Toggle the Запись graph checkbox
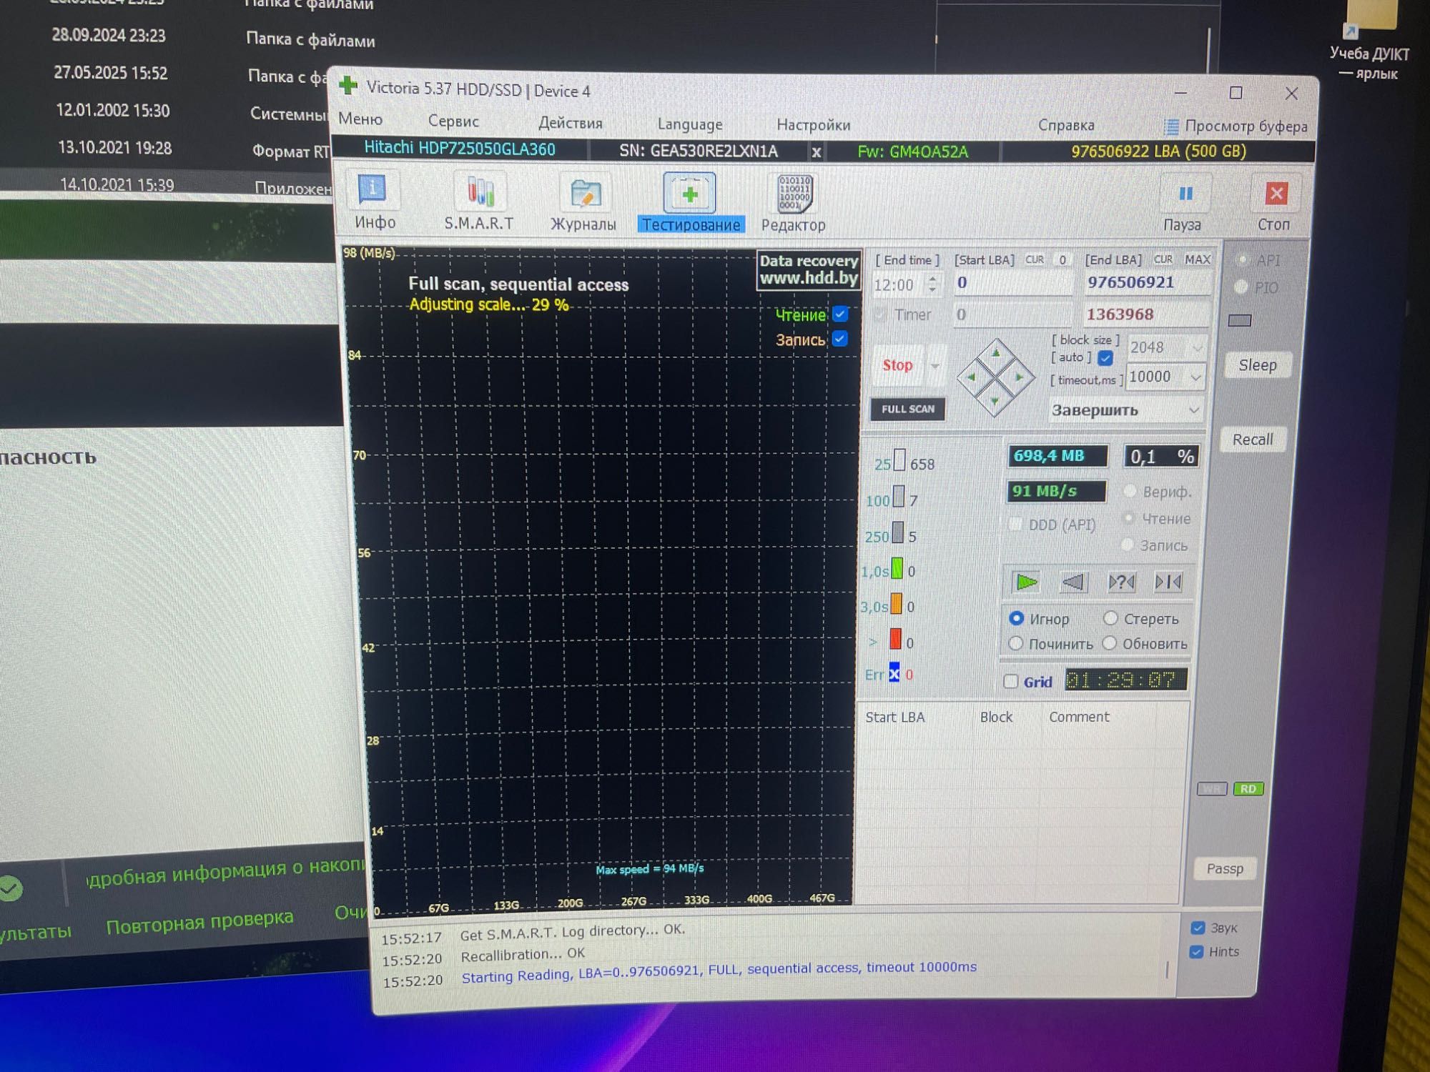The height and width of the screenshot is (1072, 1430). pyautogui.click(x=840, y=338)
